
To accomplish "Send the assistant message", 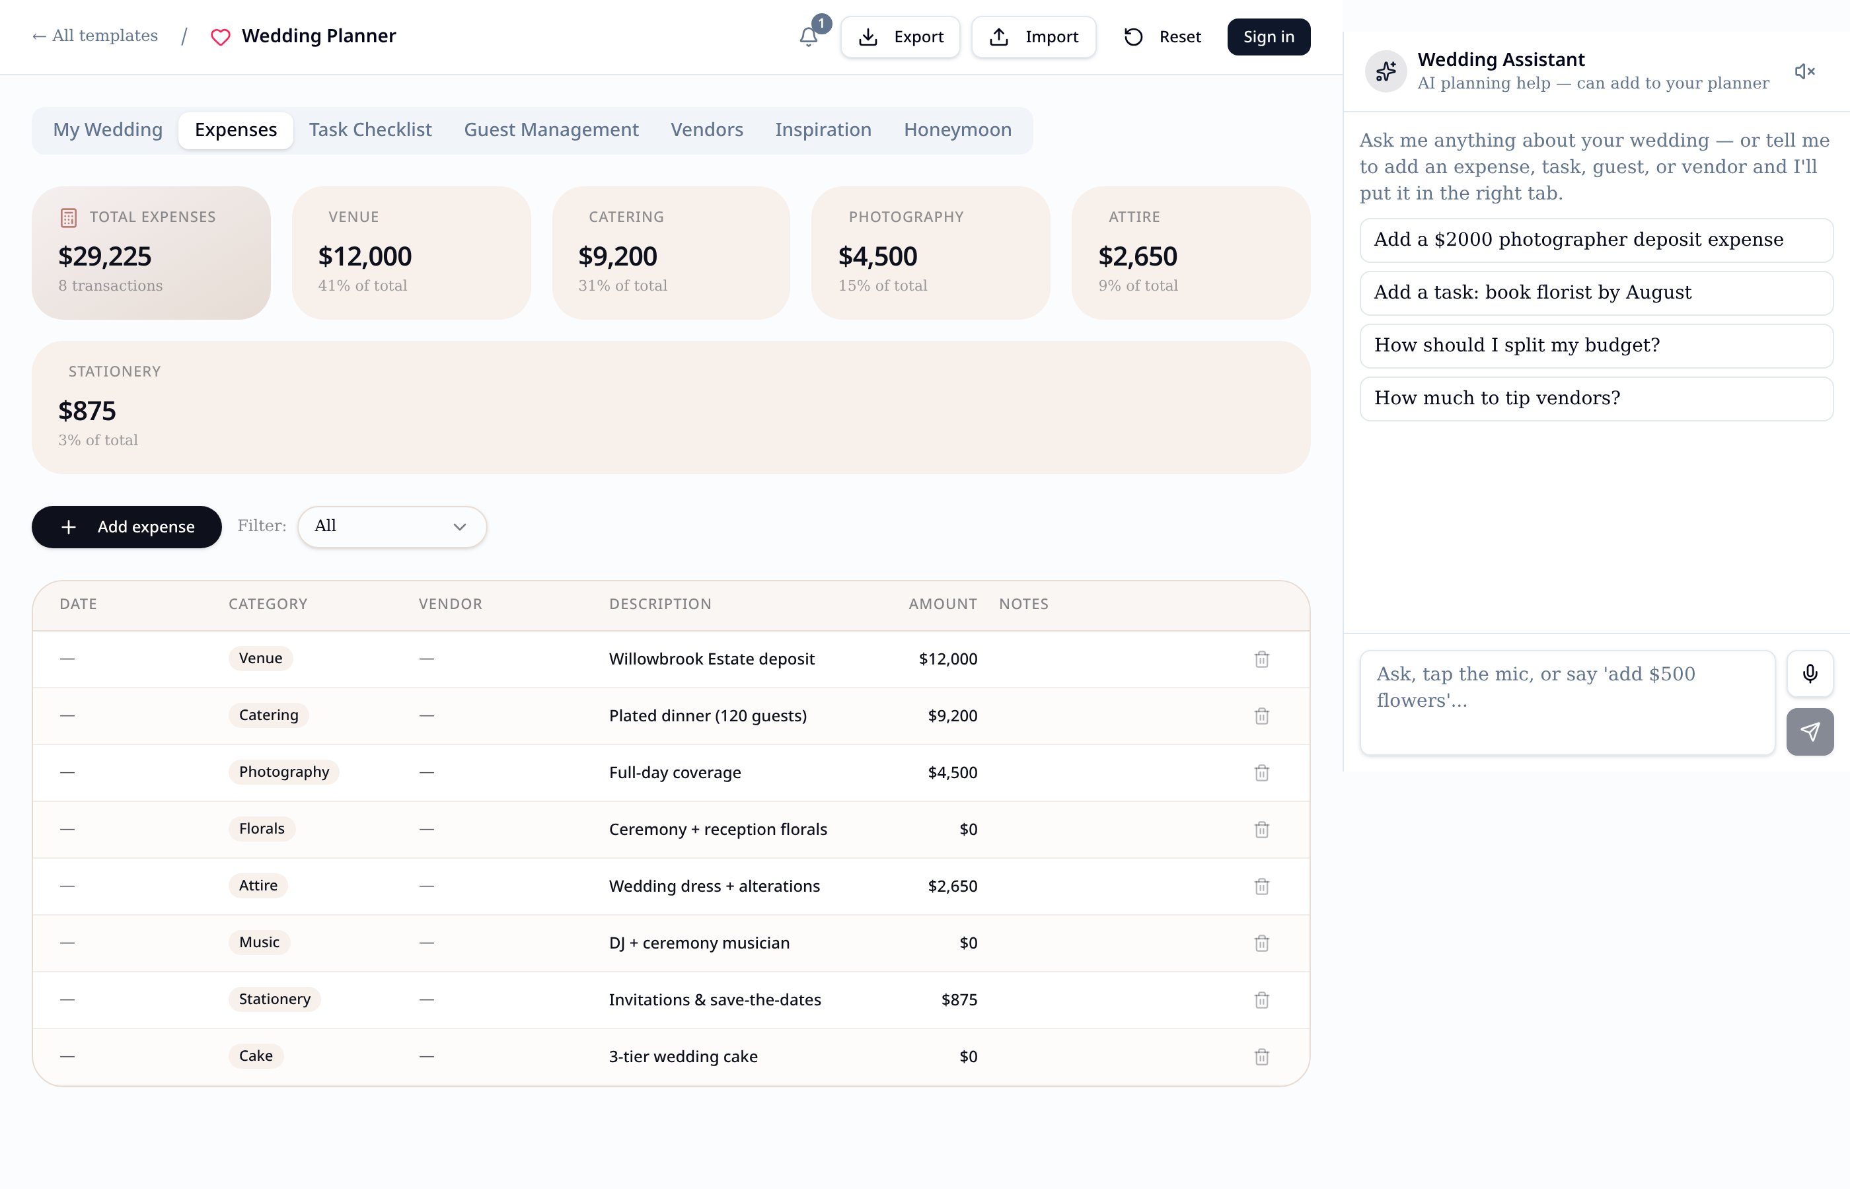I will tap(1810, 731).
